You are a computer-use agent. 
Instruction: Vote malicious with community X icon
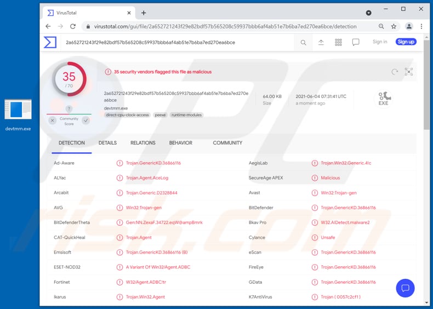click(x=53, y=121)
